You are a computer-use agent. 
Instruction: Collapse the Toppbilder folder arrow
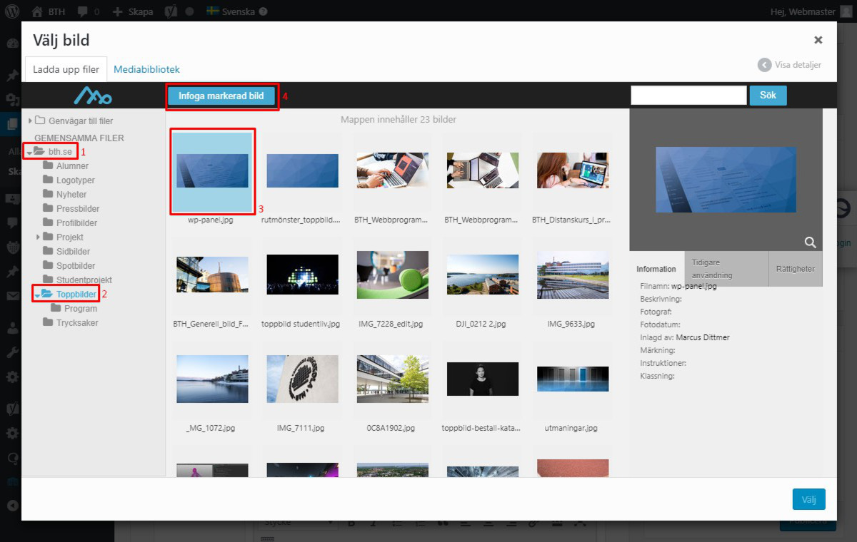click(37, 295)
